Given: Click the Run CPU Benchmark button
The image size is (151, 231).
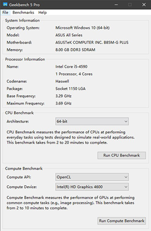Looking at the screenshot, I should pyautogui.click(x=122, y=155).
